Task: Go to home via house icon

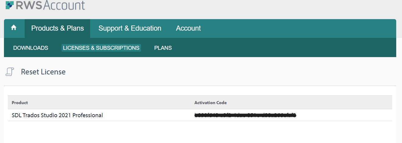Action: 13,28
